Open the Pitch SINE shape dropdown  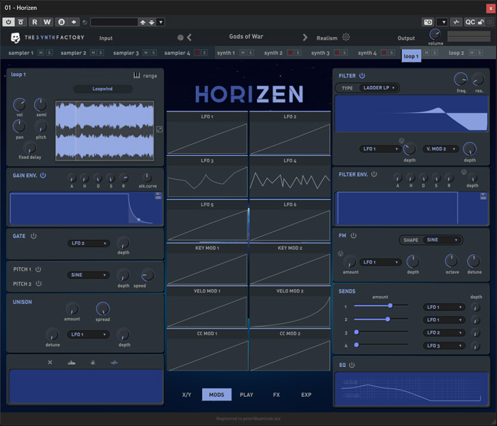88,275
